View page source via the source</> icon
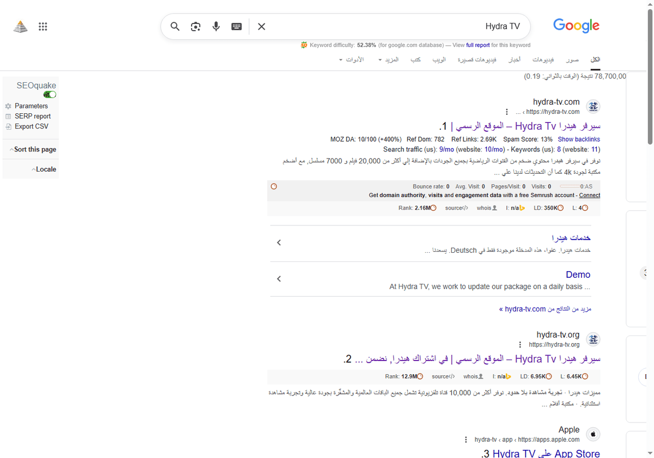This screenshot has height=458, width=654. pyautogui.click(x=456, y=207)
